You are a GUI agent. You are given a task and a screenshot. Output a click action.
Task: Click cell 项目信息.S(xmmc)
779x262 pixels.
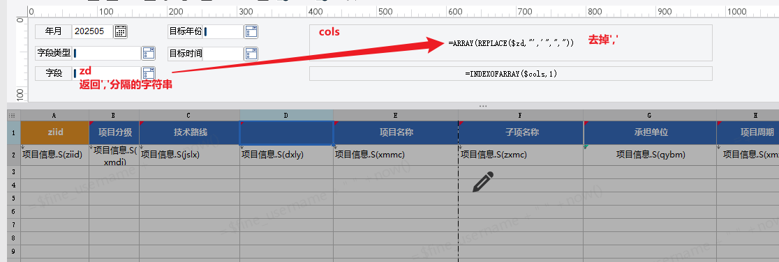(x=396, y=155)
